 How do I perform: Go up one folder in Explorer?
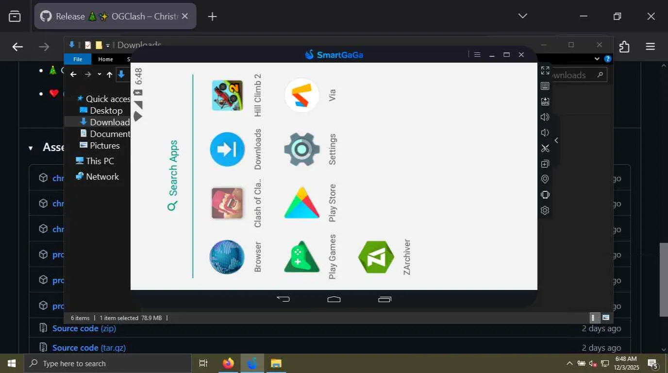click(x=109, y=74)
